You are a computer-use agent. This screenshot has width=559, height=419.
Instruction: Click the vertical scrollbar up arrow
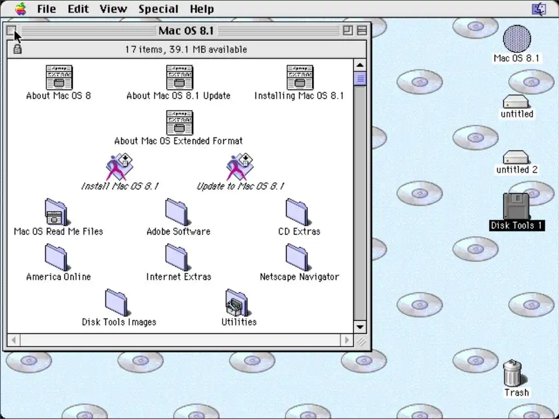(x=360, y=65)
